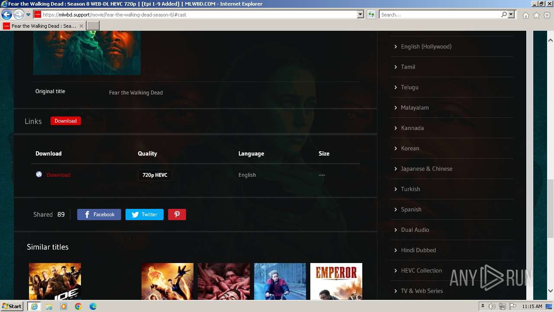554x312 pixels.
Task: Click the Fantastic Four similar title poster
Action: (x=167, y=282)
